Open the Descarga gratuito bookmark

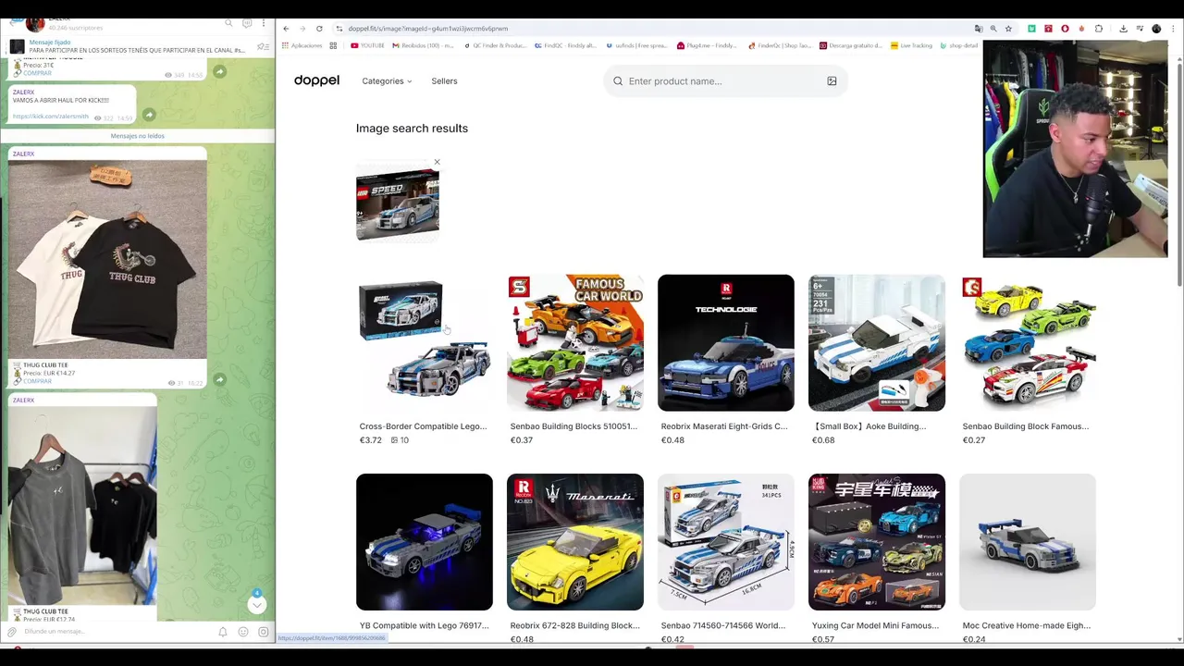(851, 45)
